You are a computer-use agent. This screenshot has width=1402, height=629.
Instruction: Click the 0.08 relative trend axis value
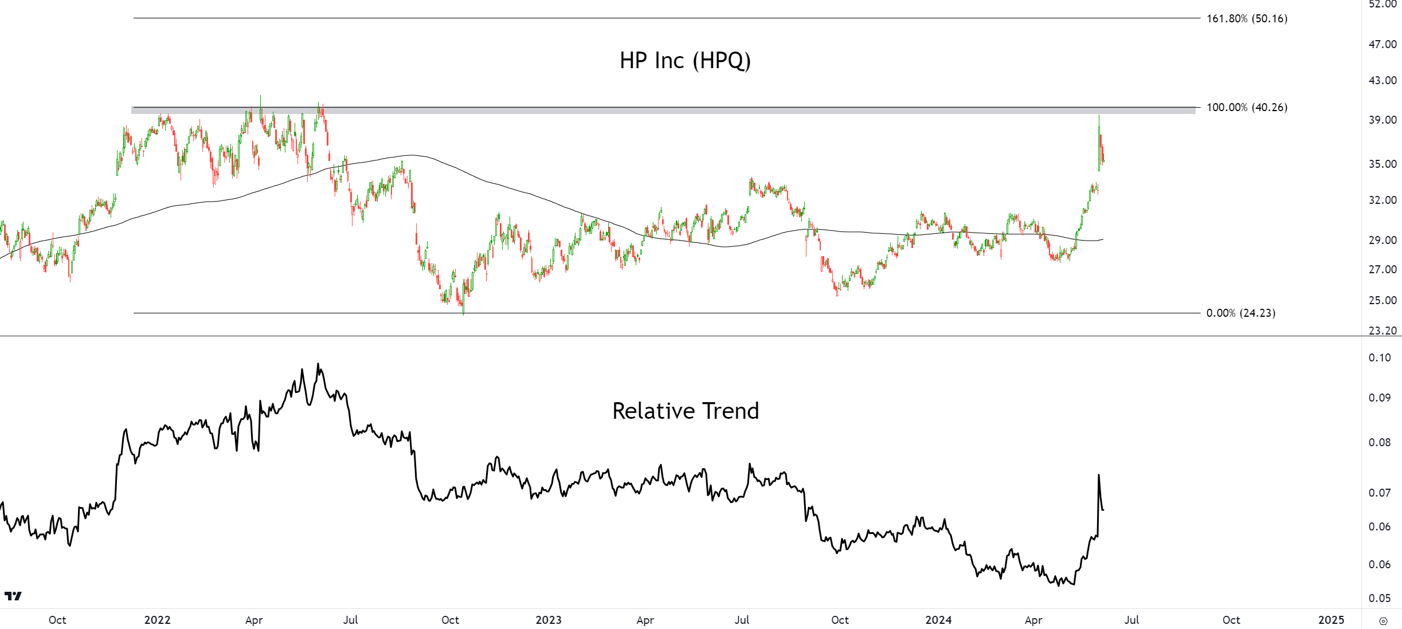(x=1380, y=442)
